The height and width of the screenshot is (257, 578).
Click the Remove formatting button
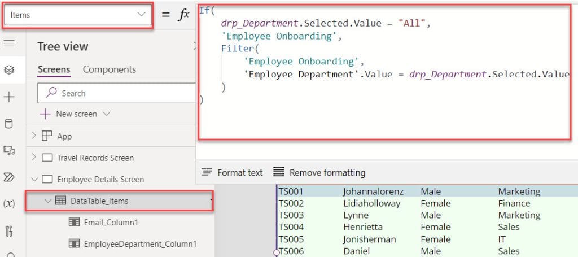click(319, 173)
